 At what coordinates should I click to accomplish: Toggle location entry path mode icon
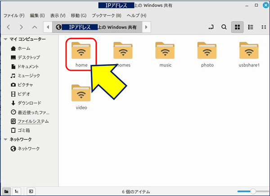pos(211,27)
